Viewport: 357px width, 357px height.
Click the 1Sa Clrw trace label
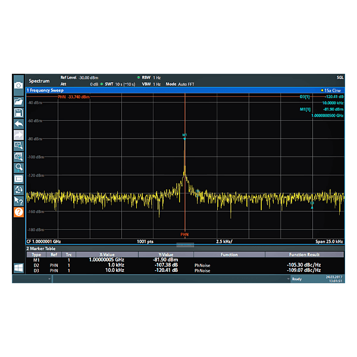point(331,90)
